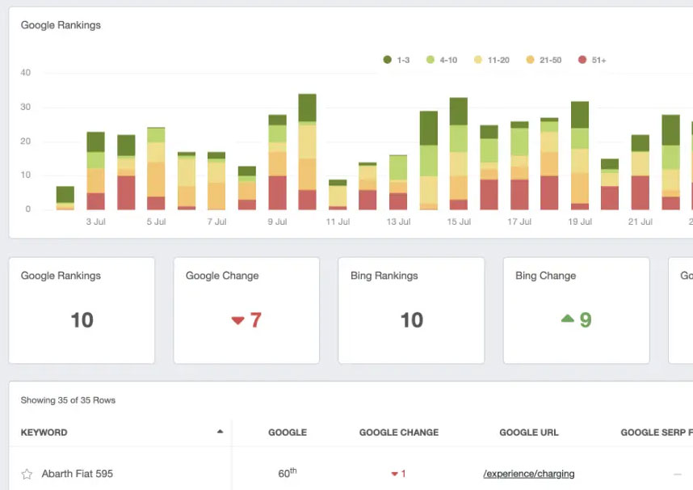
Task: Select the Abarth Fiat 595 keyword
Action: click(x=78, y=474)
